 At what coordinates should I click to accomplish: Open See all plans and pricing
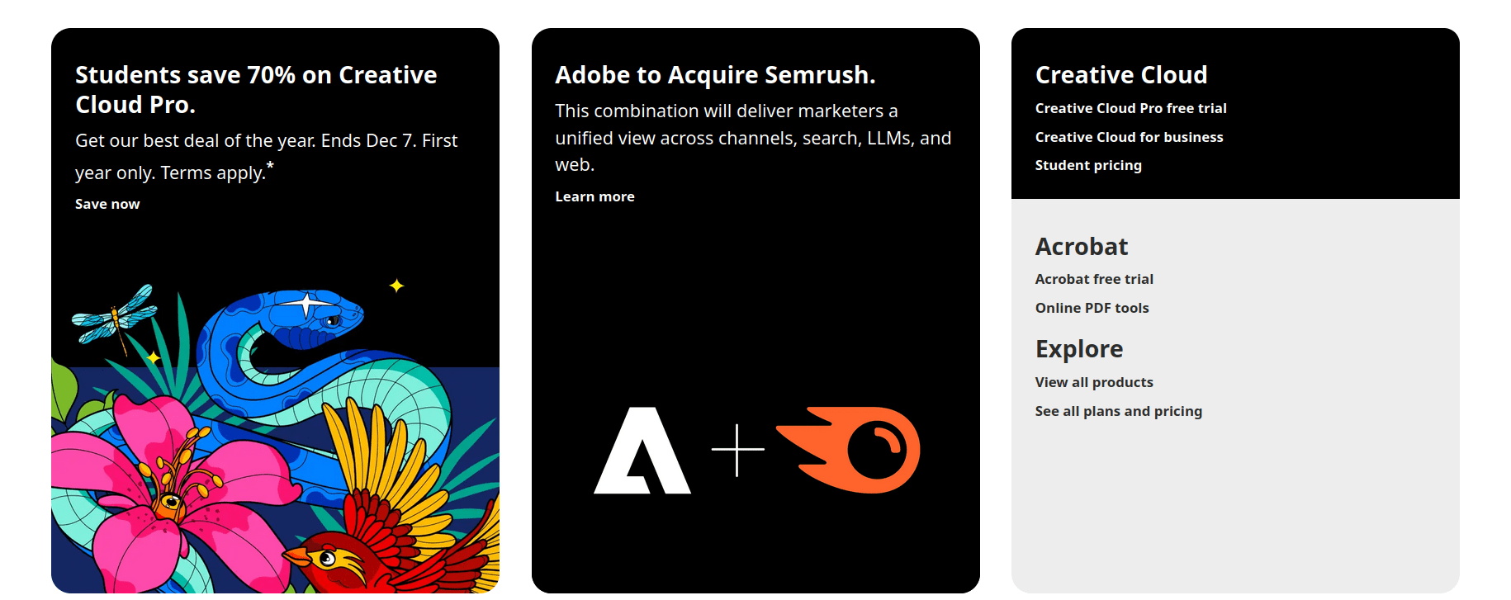pos(1118,411)
